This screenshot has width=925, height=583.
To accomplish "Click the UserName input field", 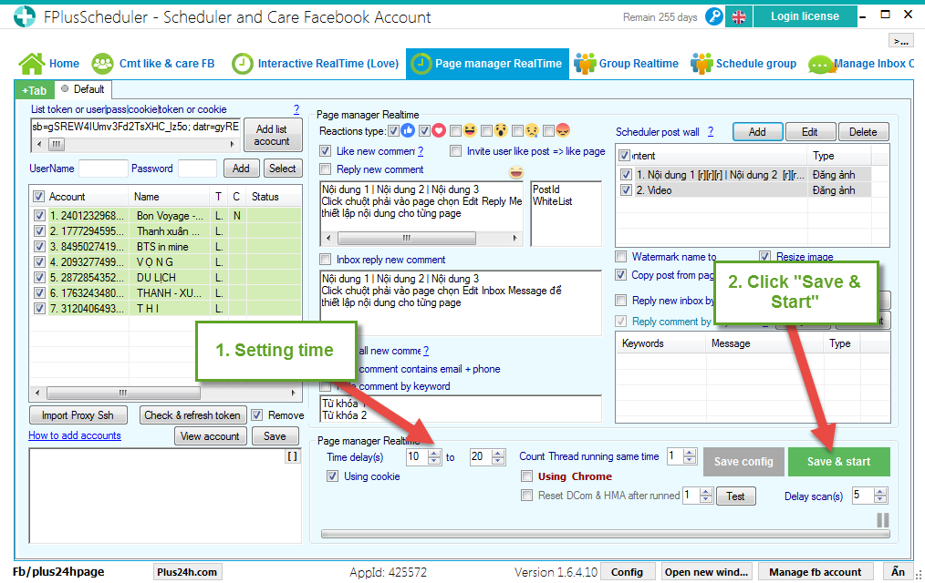I will (103, 169).
